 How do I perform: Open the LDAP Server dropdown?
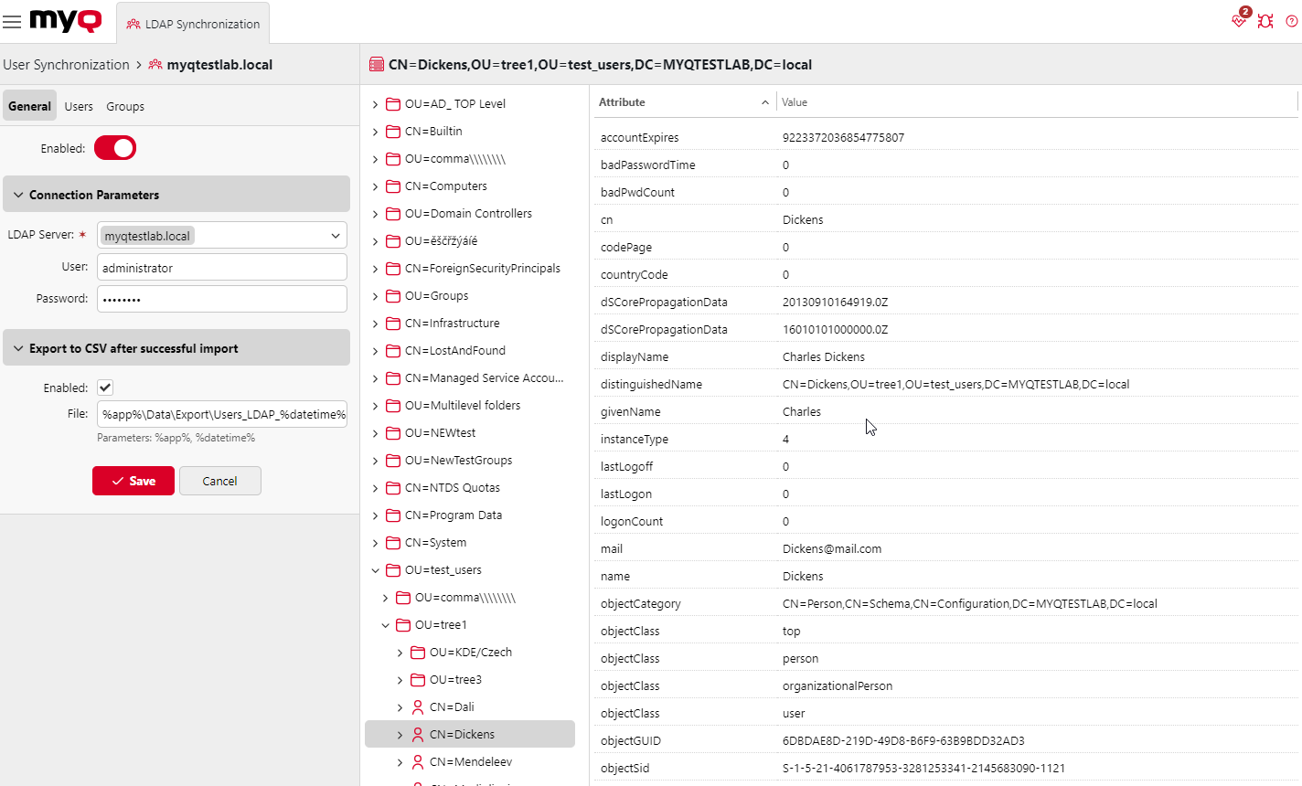pos(336,235)
